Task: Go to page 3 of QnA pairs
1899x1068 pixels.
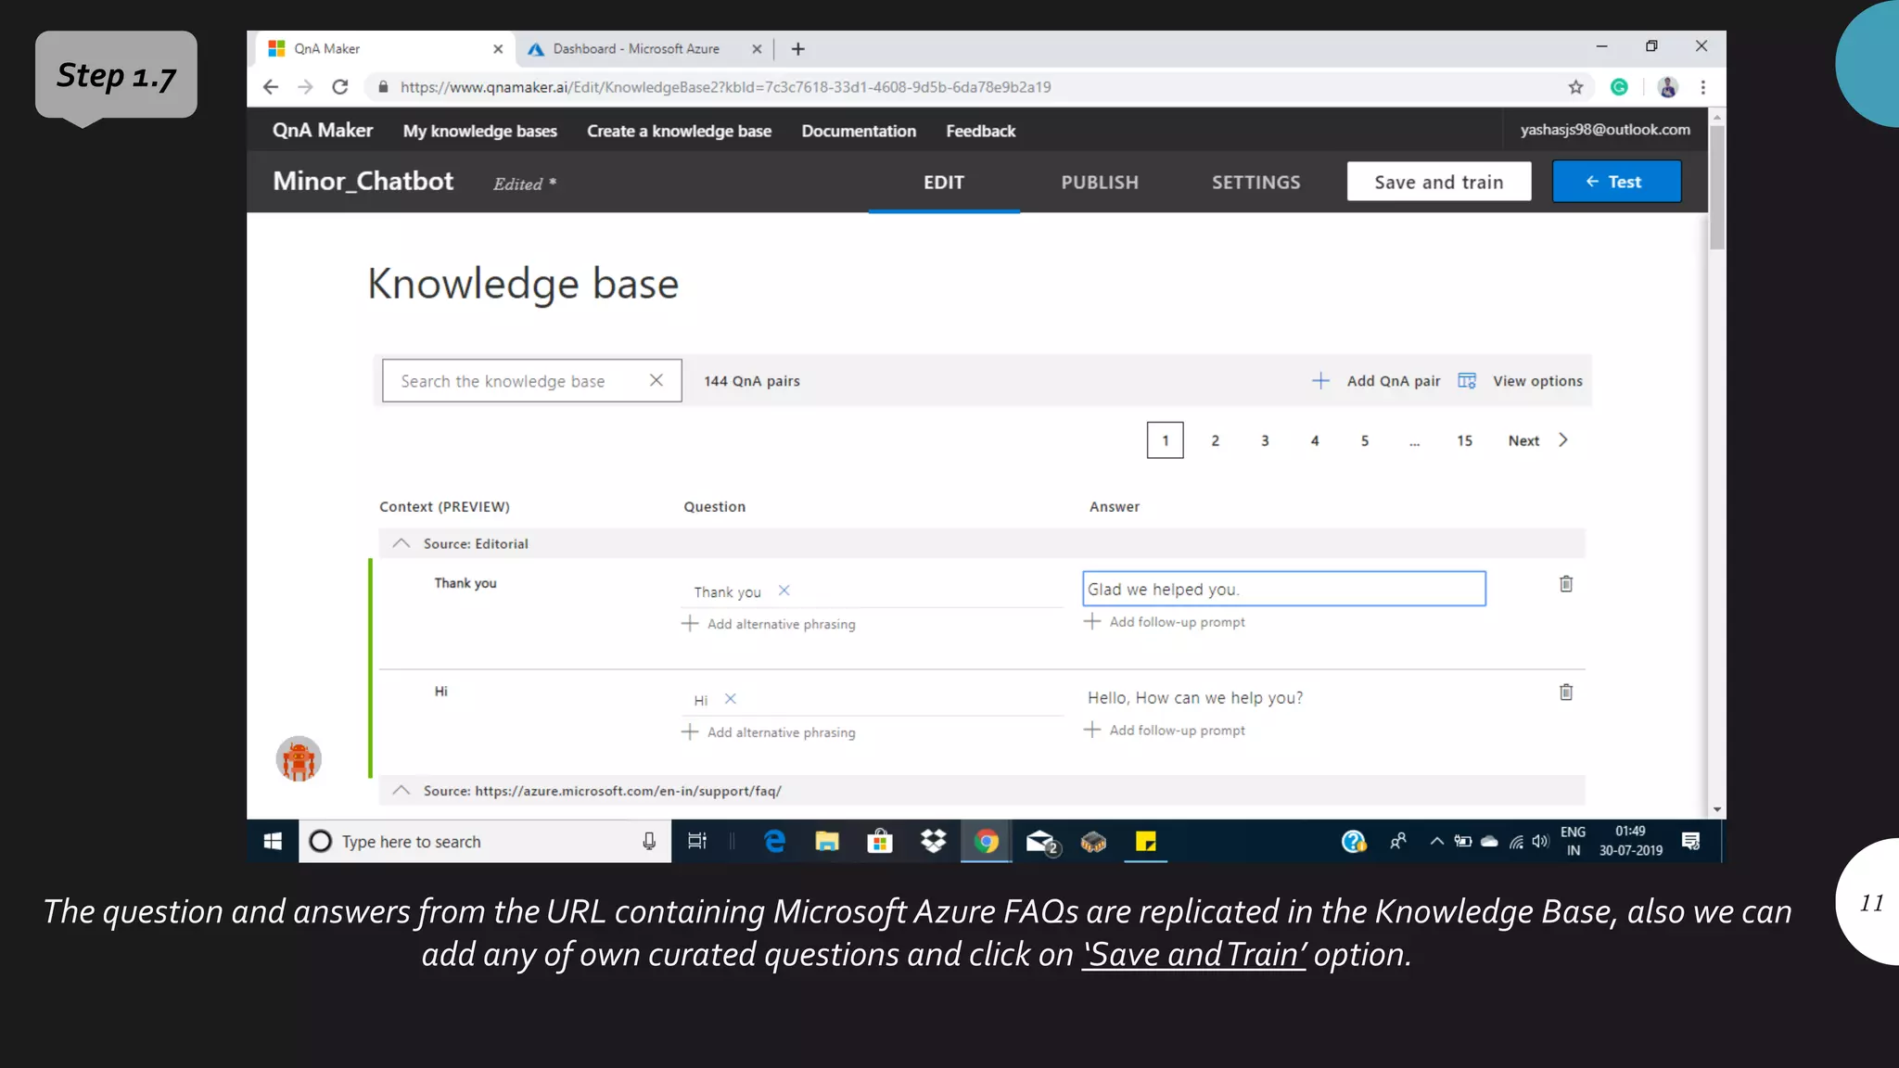Action: click(x=1265, y=440)
